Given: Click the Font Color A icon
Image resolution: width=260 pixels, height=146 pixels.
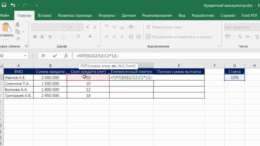Looking at the screenshot, I should [90, 36].
